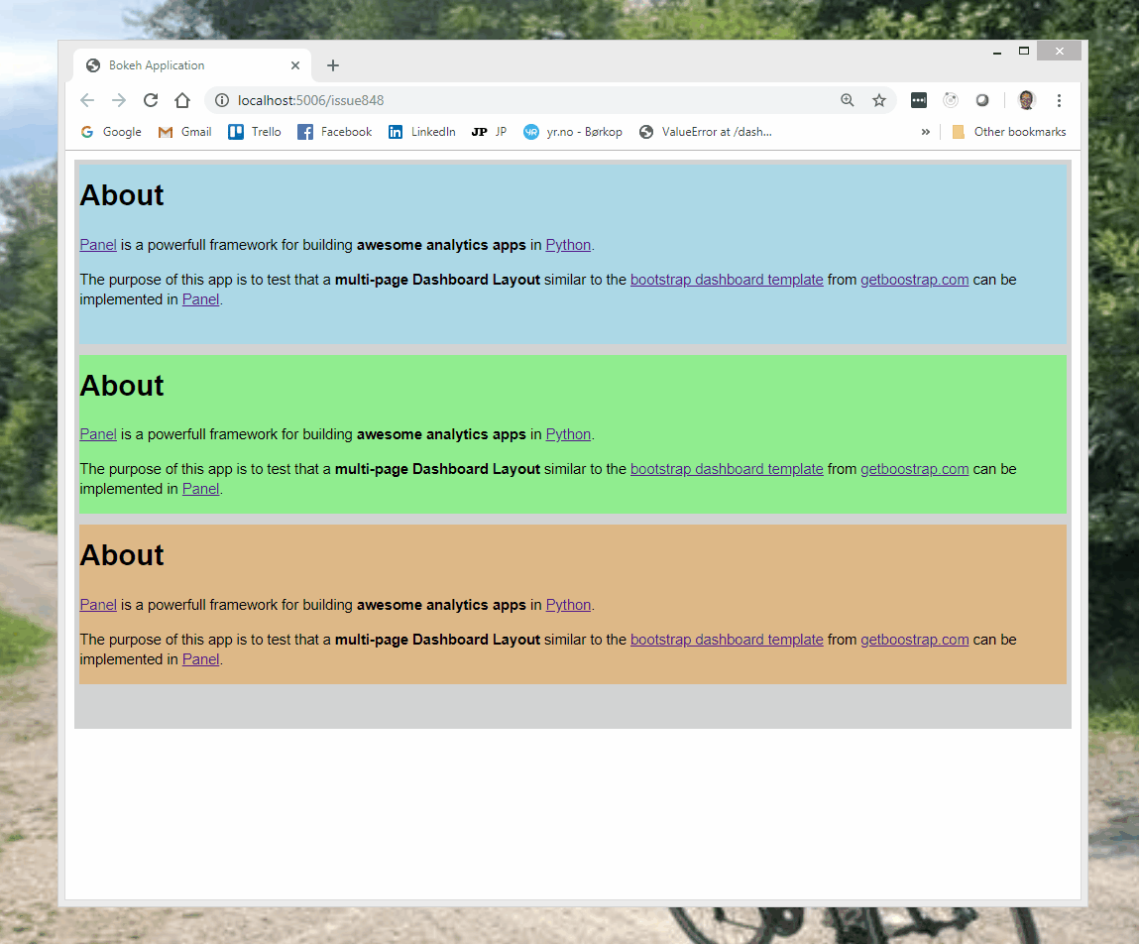
Task: Follow the Panel link starting the tan section
Action: click(x=98, y=605)
